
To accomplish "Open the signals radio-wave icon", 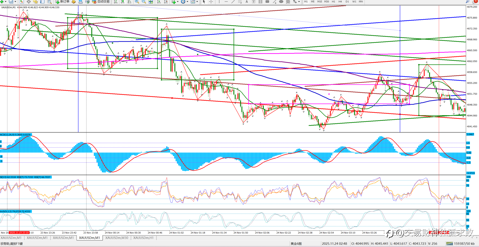I will [x=87, y=2].
